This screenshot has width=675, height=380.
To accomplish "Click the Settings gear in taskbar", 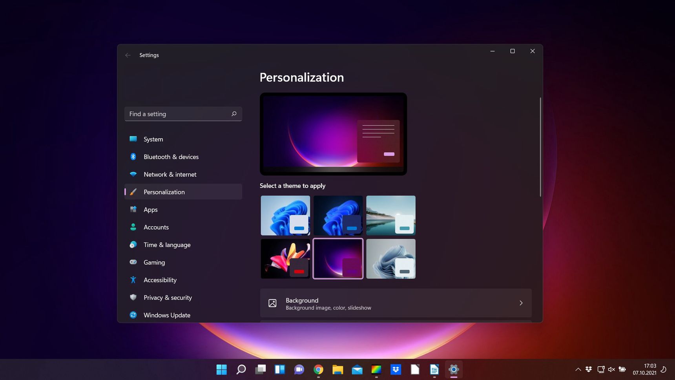I will coord(454,369).
